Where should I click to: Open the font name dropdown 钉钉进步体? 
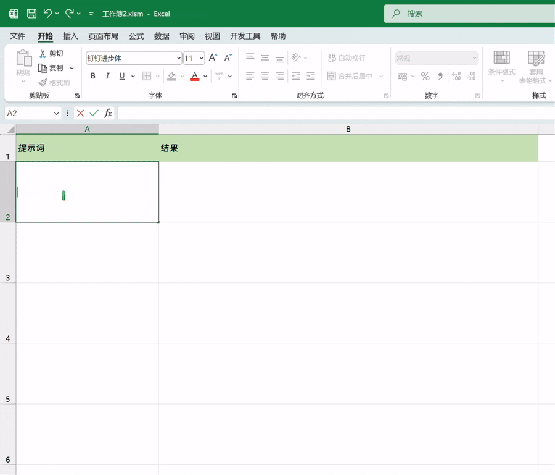(x=179, y=58)
